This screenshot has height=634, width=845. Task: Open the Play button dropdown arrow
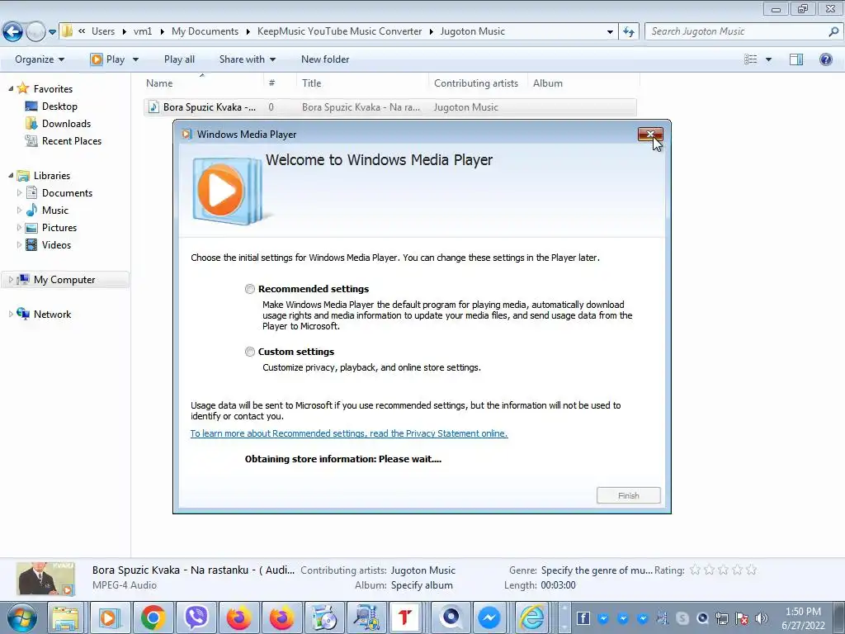point(135,59)
